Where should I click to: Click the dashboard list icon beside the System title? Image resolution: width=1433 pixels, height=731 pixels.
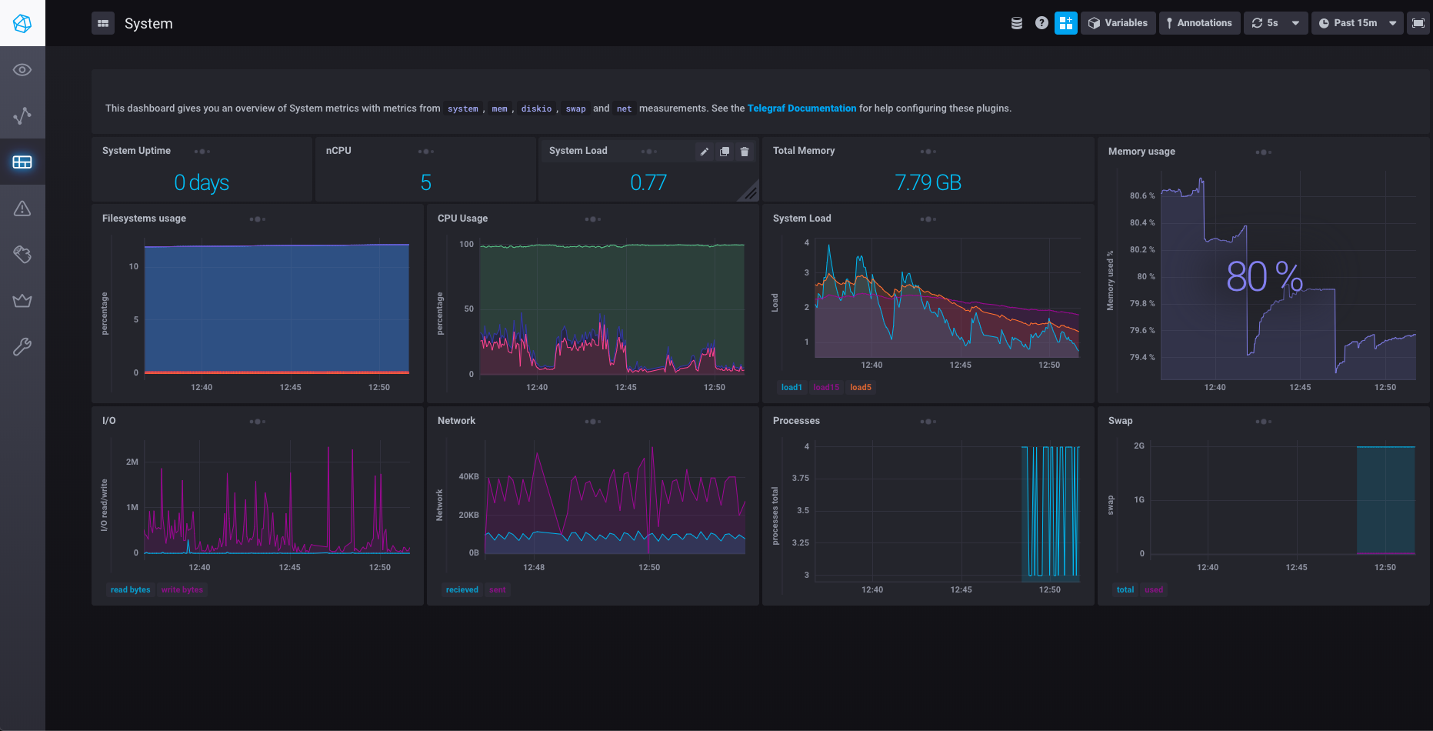103,23
